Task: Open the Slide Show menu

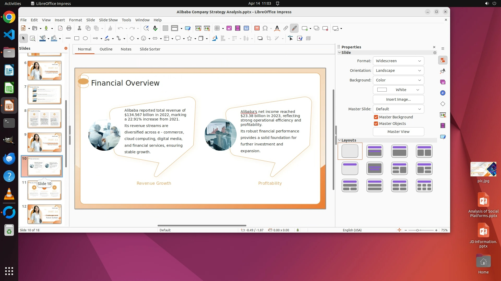Action: [108, 20]
